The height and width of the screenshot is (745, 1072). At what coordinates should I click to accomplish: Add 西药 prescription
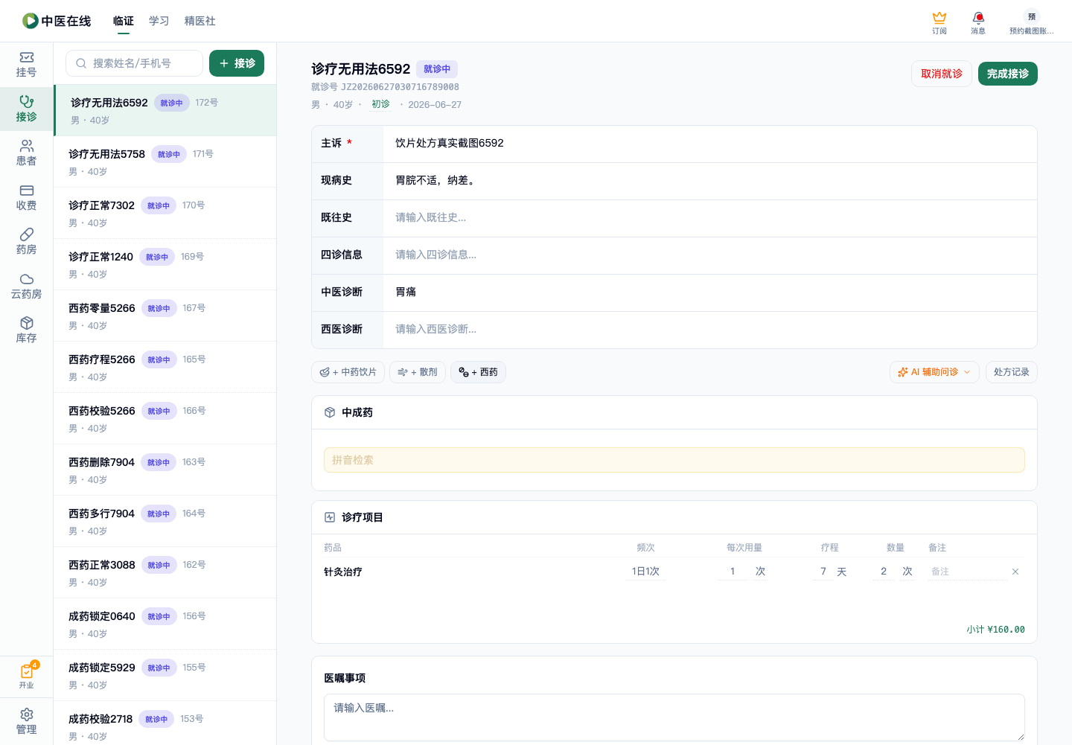478,372
